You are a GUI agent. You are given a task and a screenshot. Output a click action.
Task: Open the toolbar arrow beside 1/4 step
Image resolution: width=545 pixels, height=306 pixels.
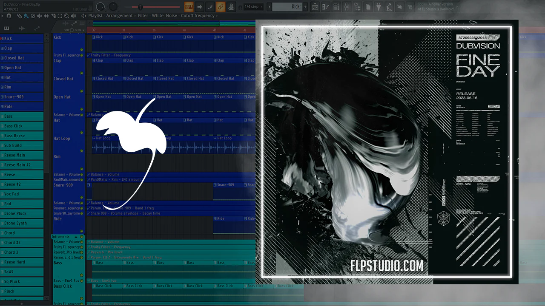tap(269, 6)
